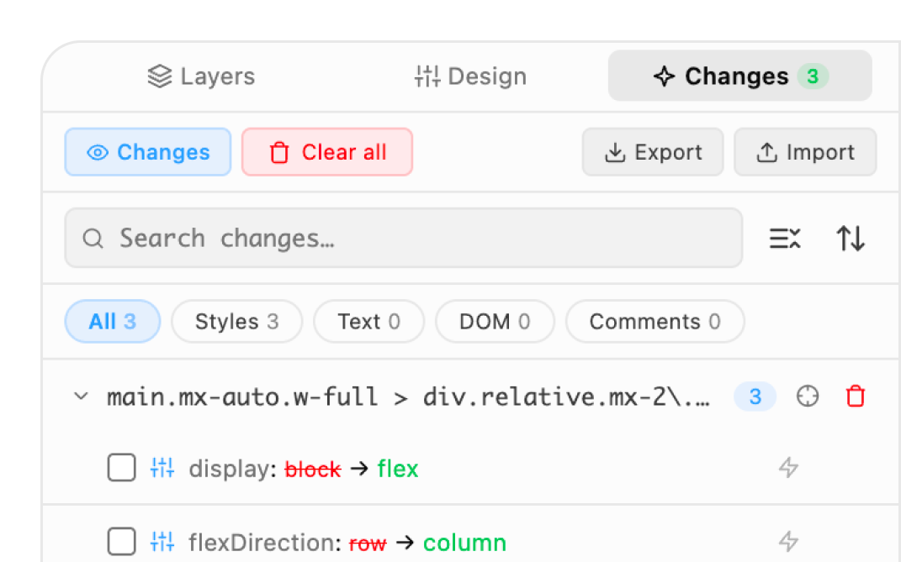Collapse the main.mx-auto.w-full group chevron
The image size is (901, 562).
point(81,397)
